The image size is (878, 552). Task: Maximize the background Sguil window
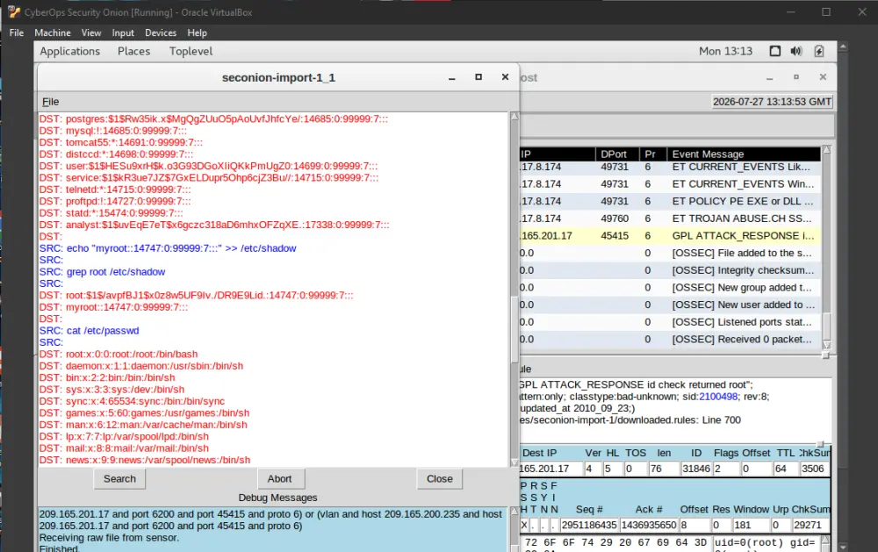pyautogui.click(x=796, y=77)
